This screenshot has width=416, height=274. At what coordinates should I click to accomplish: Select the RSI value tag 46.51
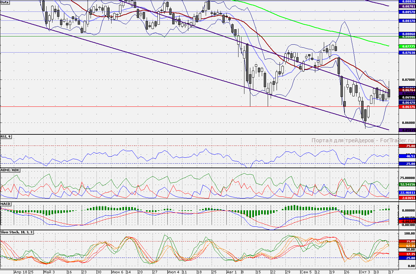tap(407, 156)
